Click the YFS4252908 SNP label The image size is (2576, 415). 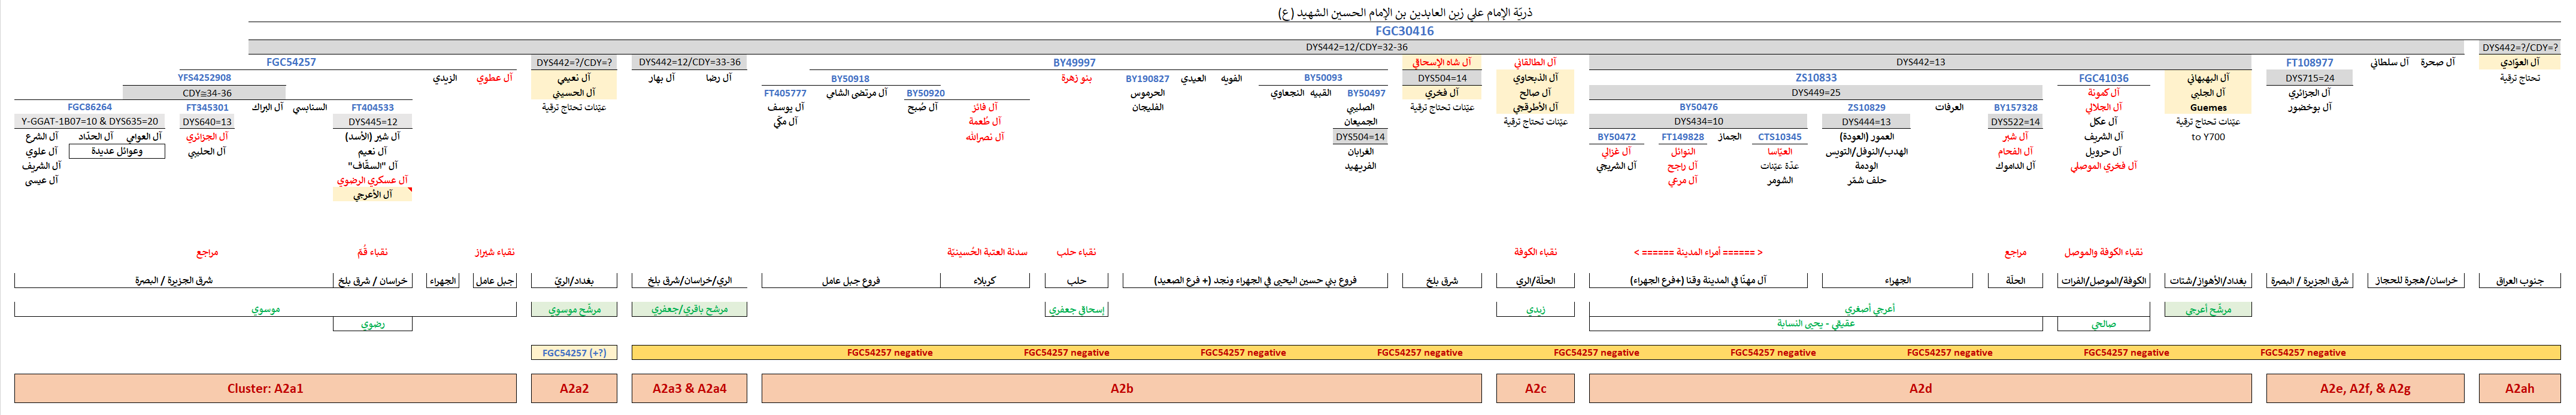pos(204,77)
